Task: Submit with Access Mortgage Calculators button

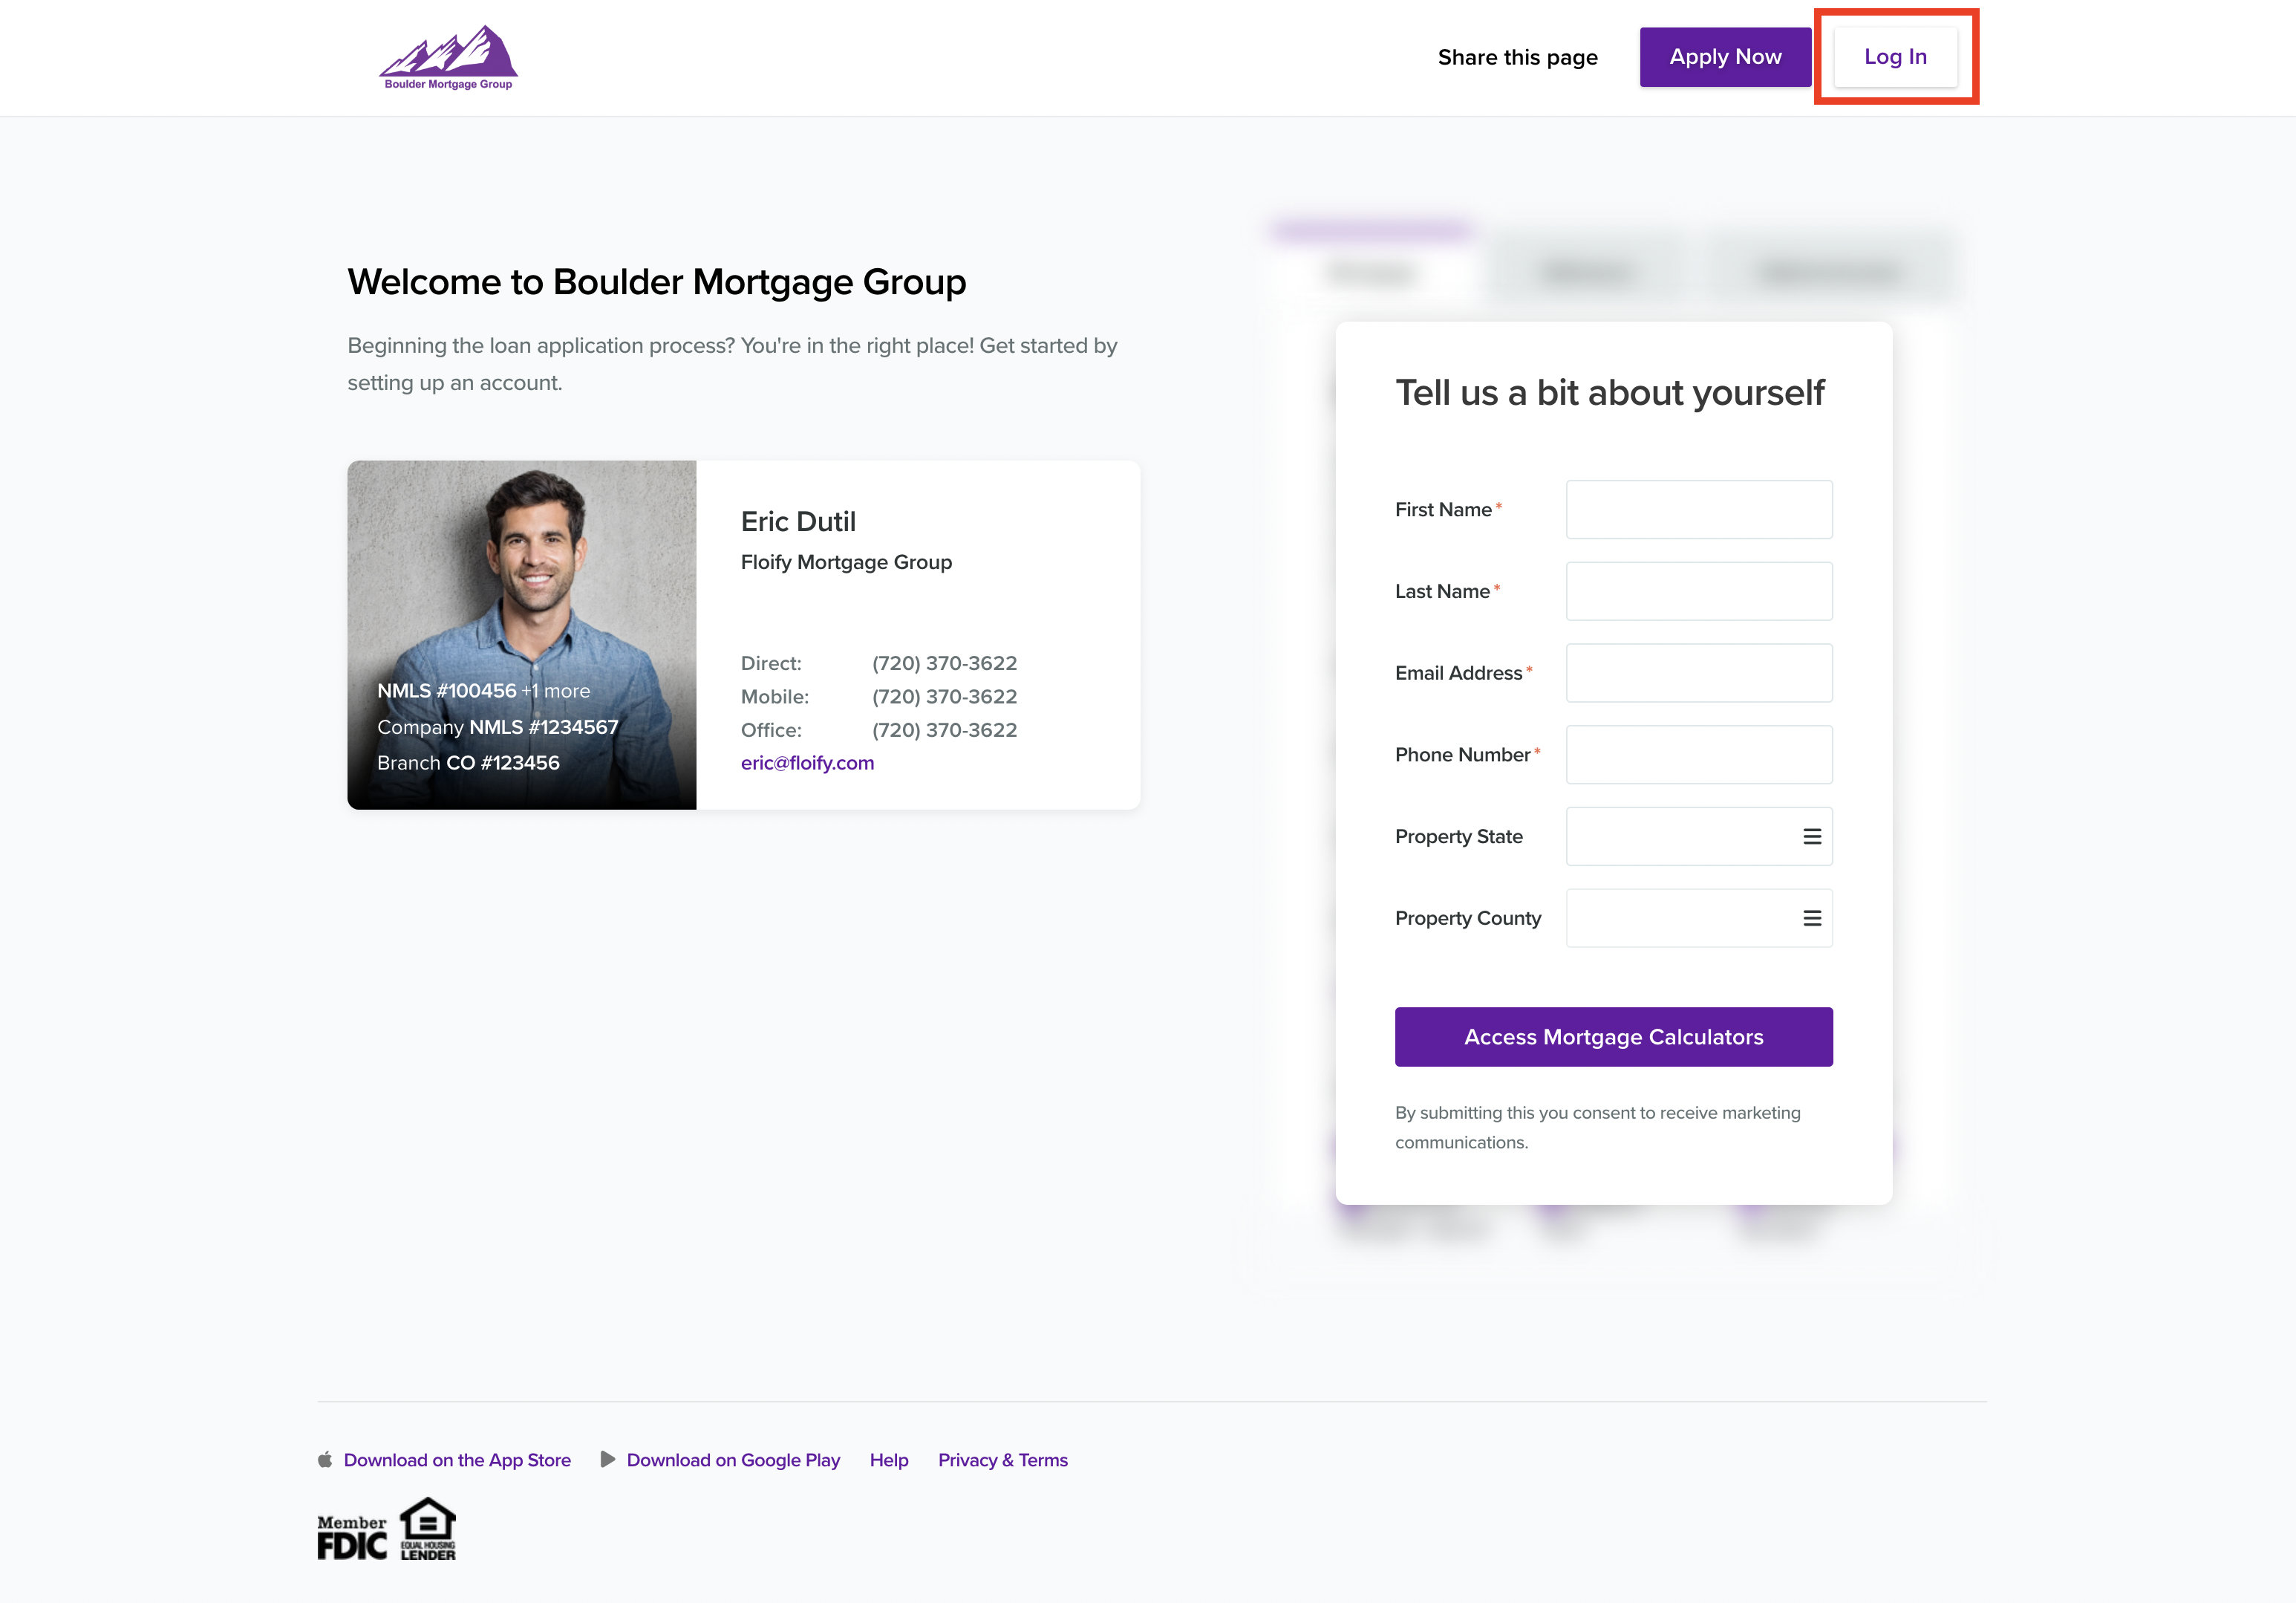Action: 1613,1037
